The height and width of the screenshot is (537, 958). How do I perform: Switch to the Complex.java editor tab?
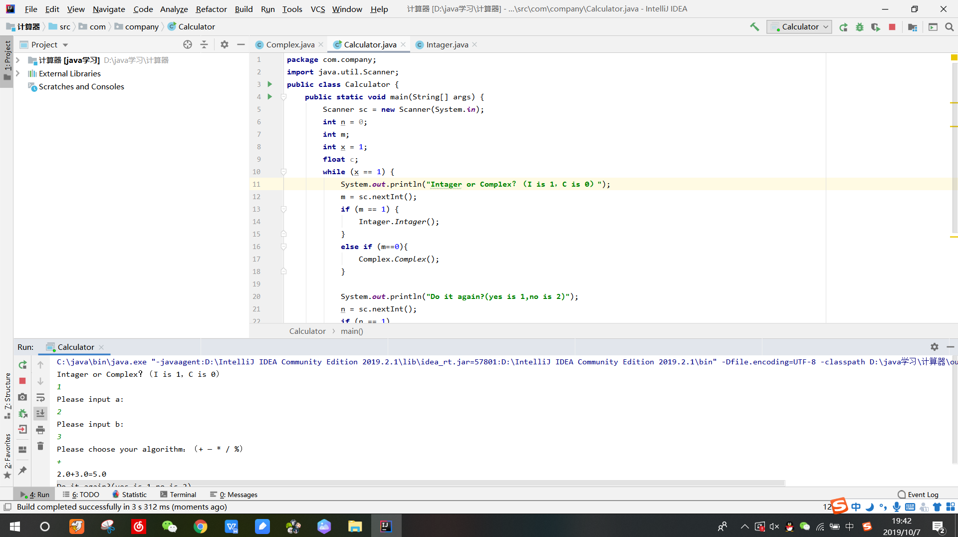coord(290,45)
